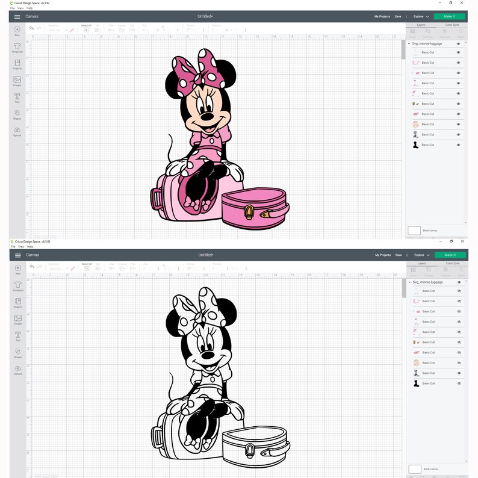This screenshot has width=478, height=478.
Task: Click Blank Canvas swatch in bottom window
Action: 415,469
